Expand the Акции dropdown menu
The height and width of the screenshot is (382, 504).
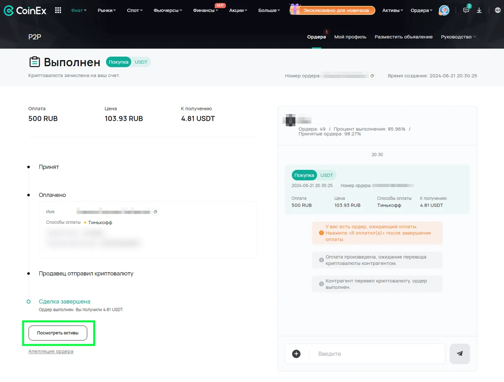[238, 10]
